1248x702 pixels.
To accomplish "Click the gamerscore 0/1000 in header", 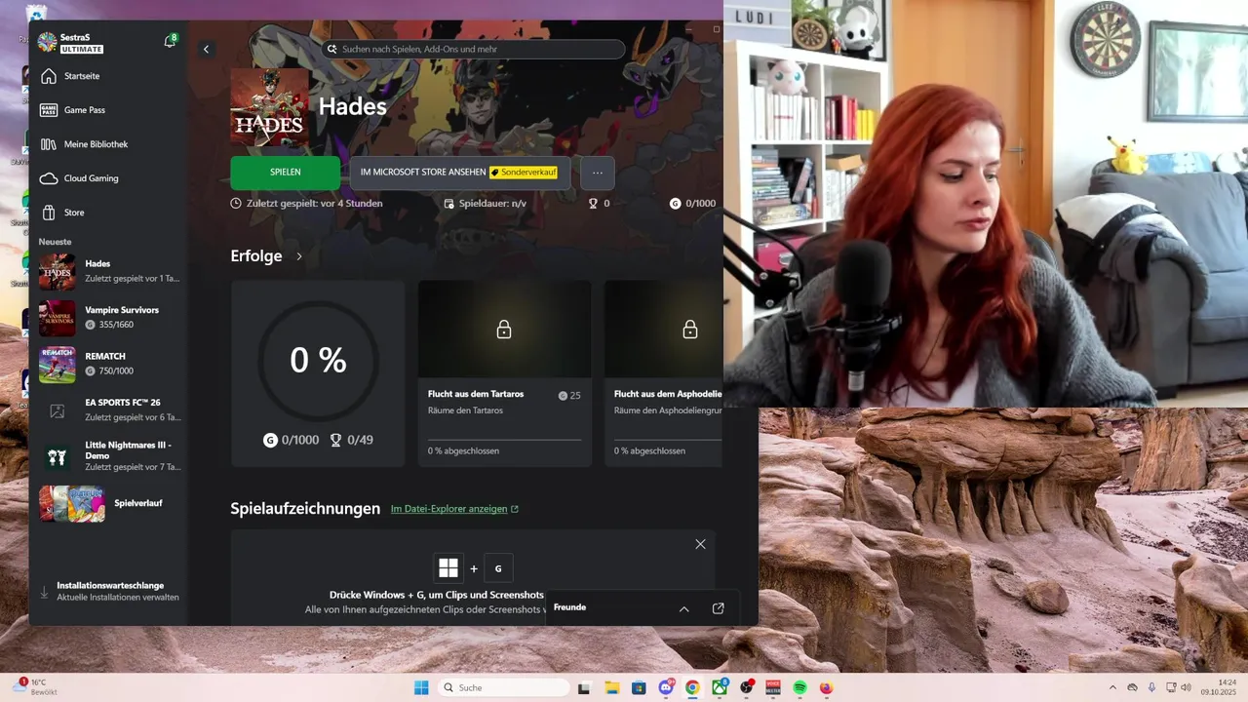I will (692, 204).
